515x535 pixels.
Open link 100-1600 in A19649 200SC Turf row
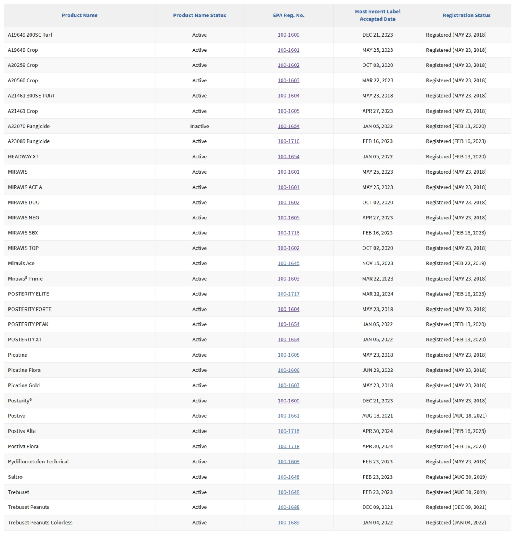pos(288,35)
